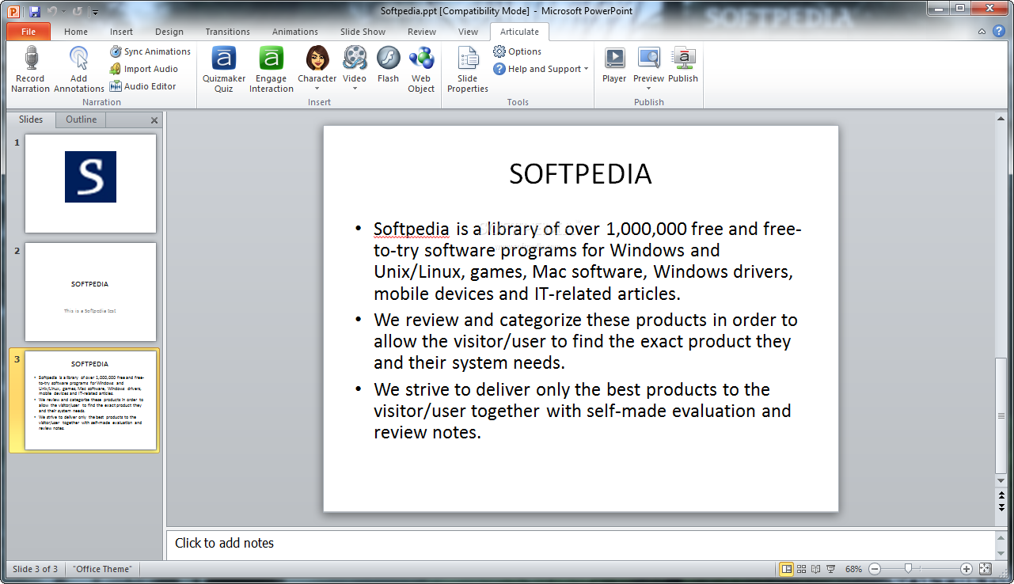1014x584 pixels.
Task: Open the PowerPoint application icon menu
Action: coord(13,11)
